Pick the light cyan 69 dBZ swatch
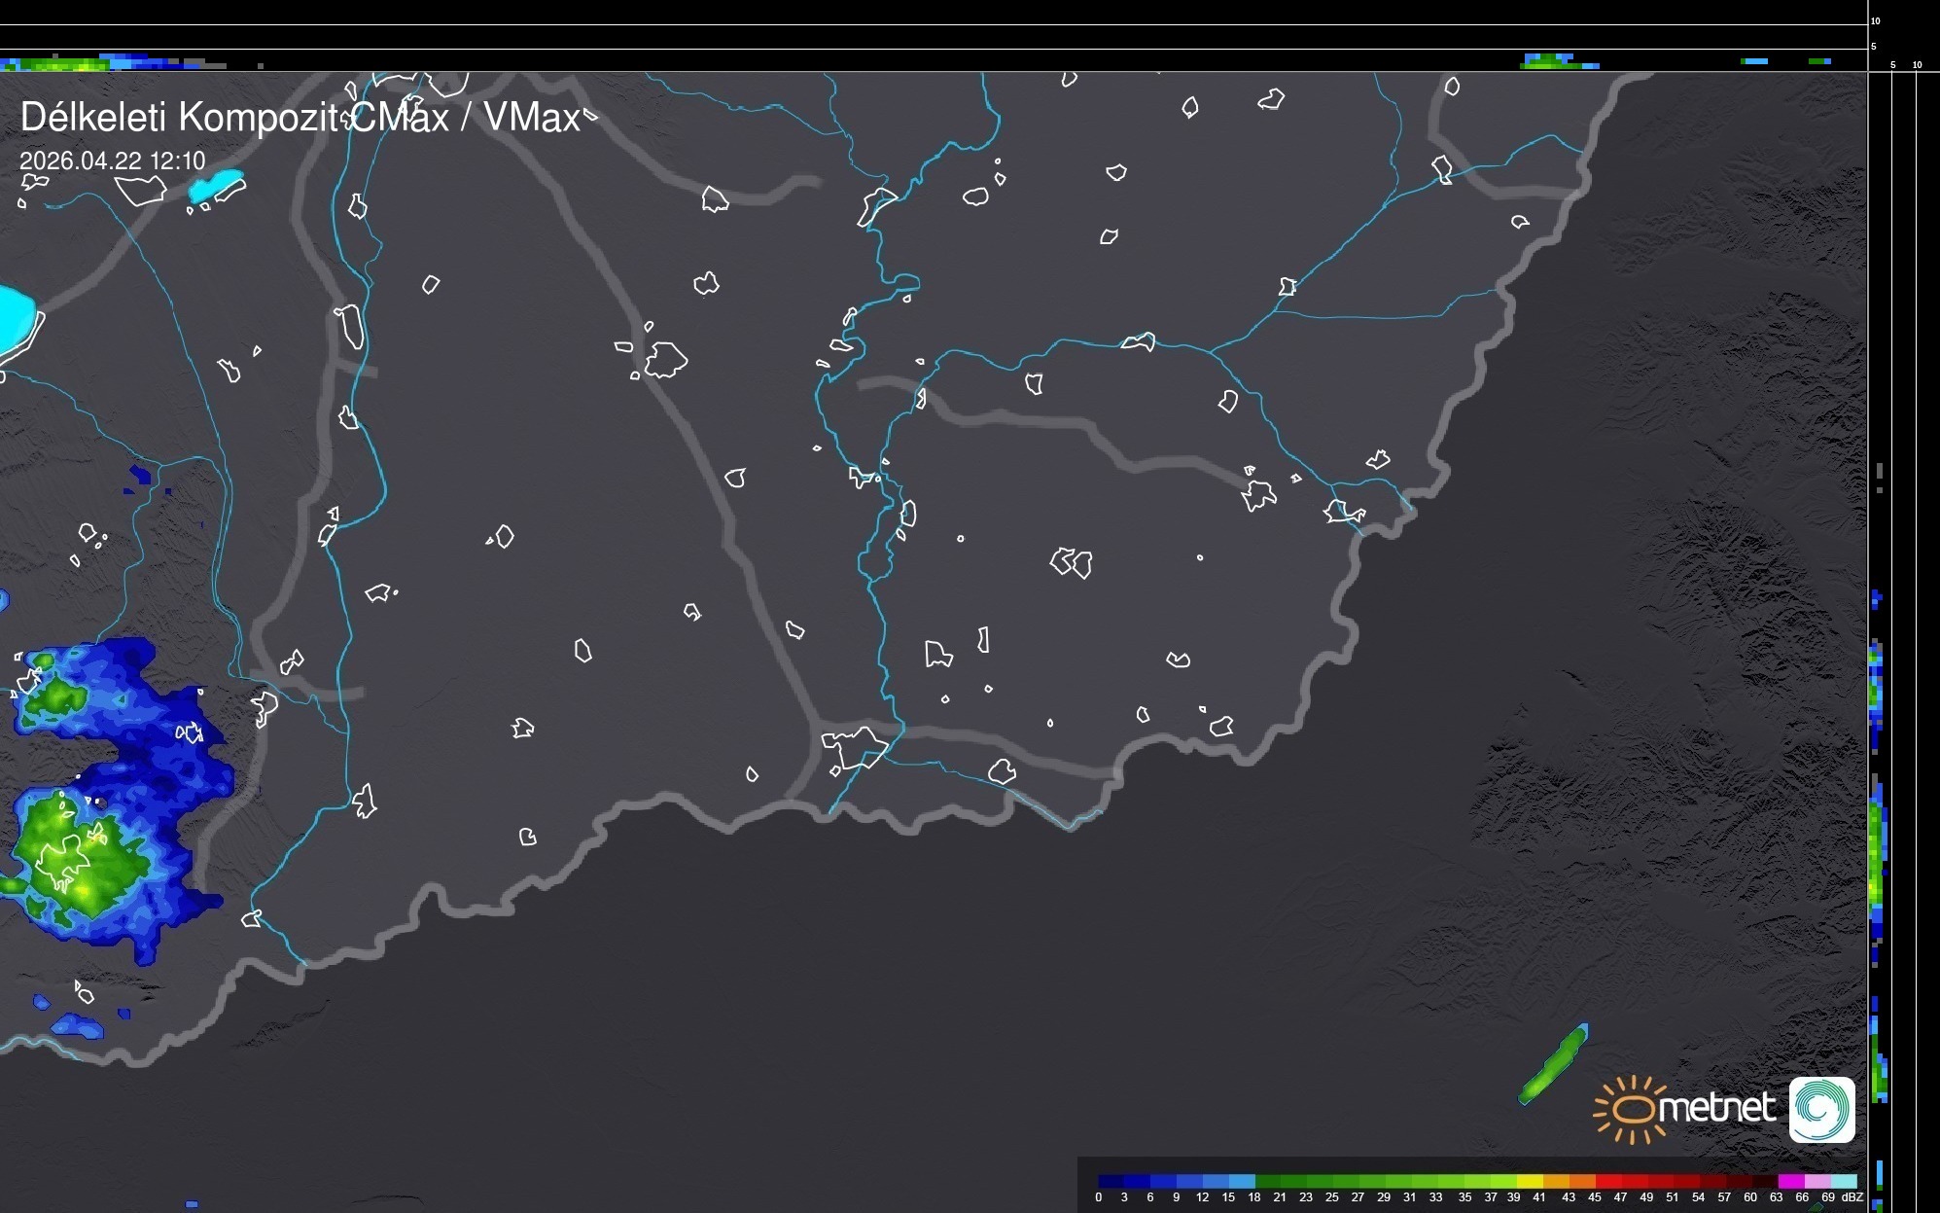This screenshot has width=1940, height=1213. click(1844, 1181)
